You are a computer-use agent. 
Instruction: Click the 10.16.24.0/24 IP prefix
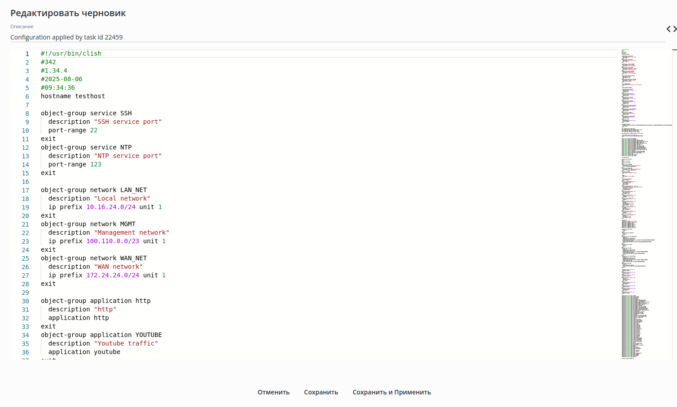110,207
